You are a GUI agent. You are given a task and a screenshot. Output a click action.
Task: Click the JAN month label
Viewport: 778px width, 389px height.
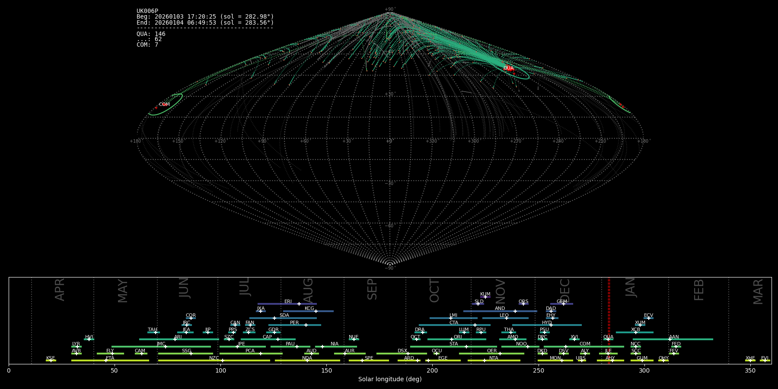[631, 287]
